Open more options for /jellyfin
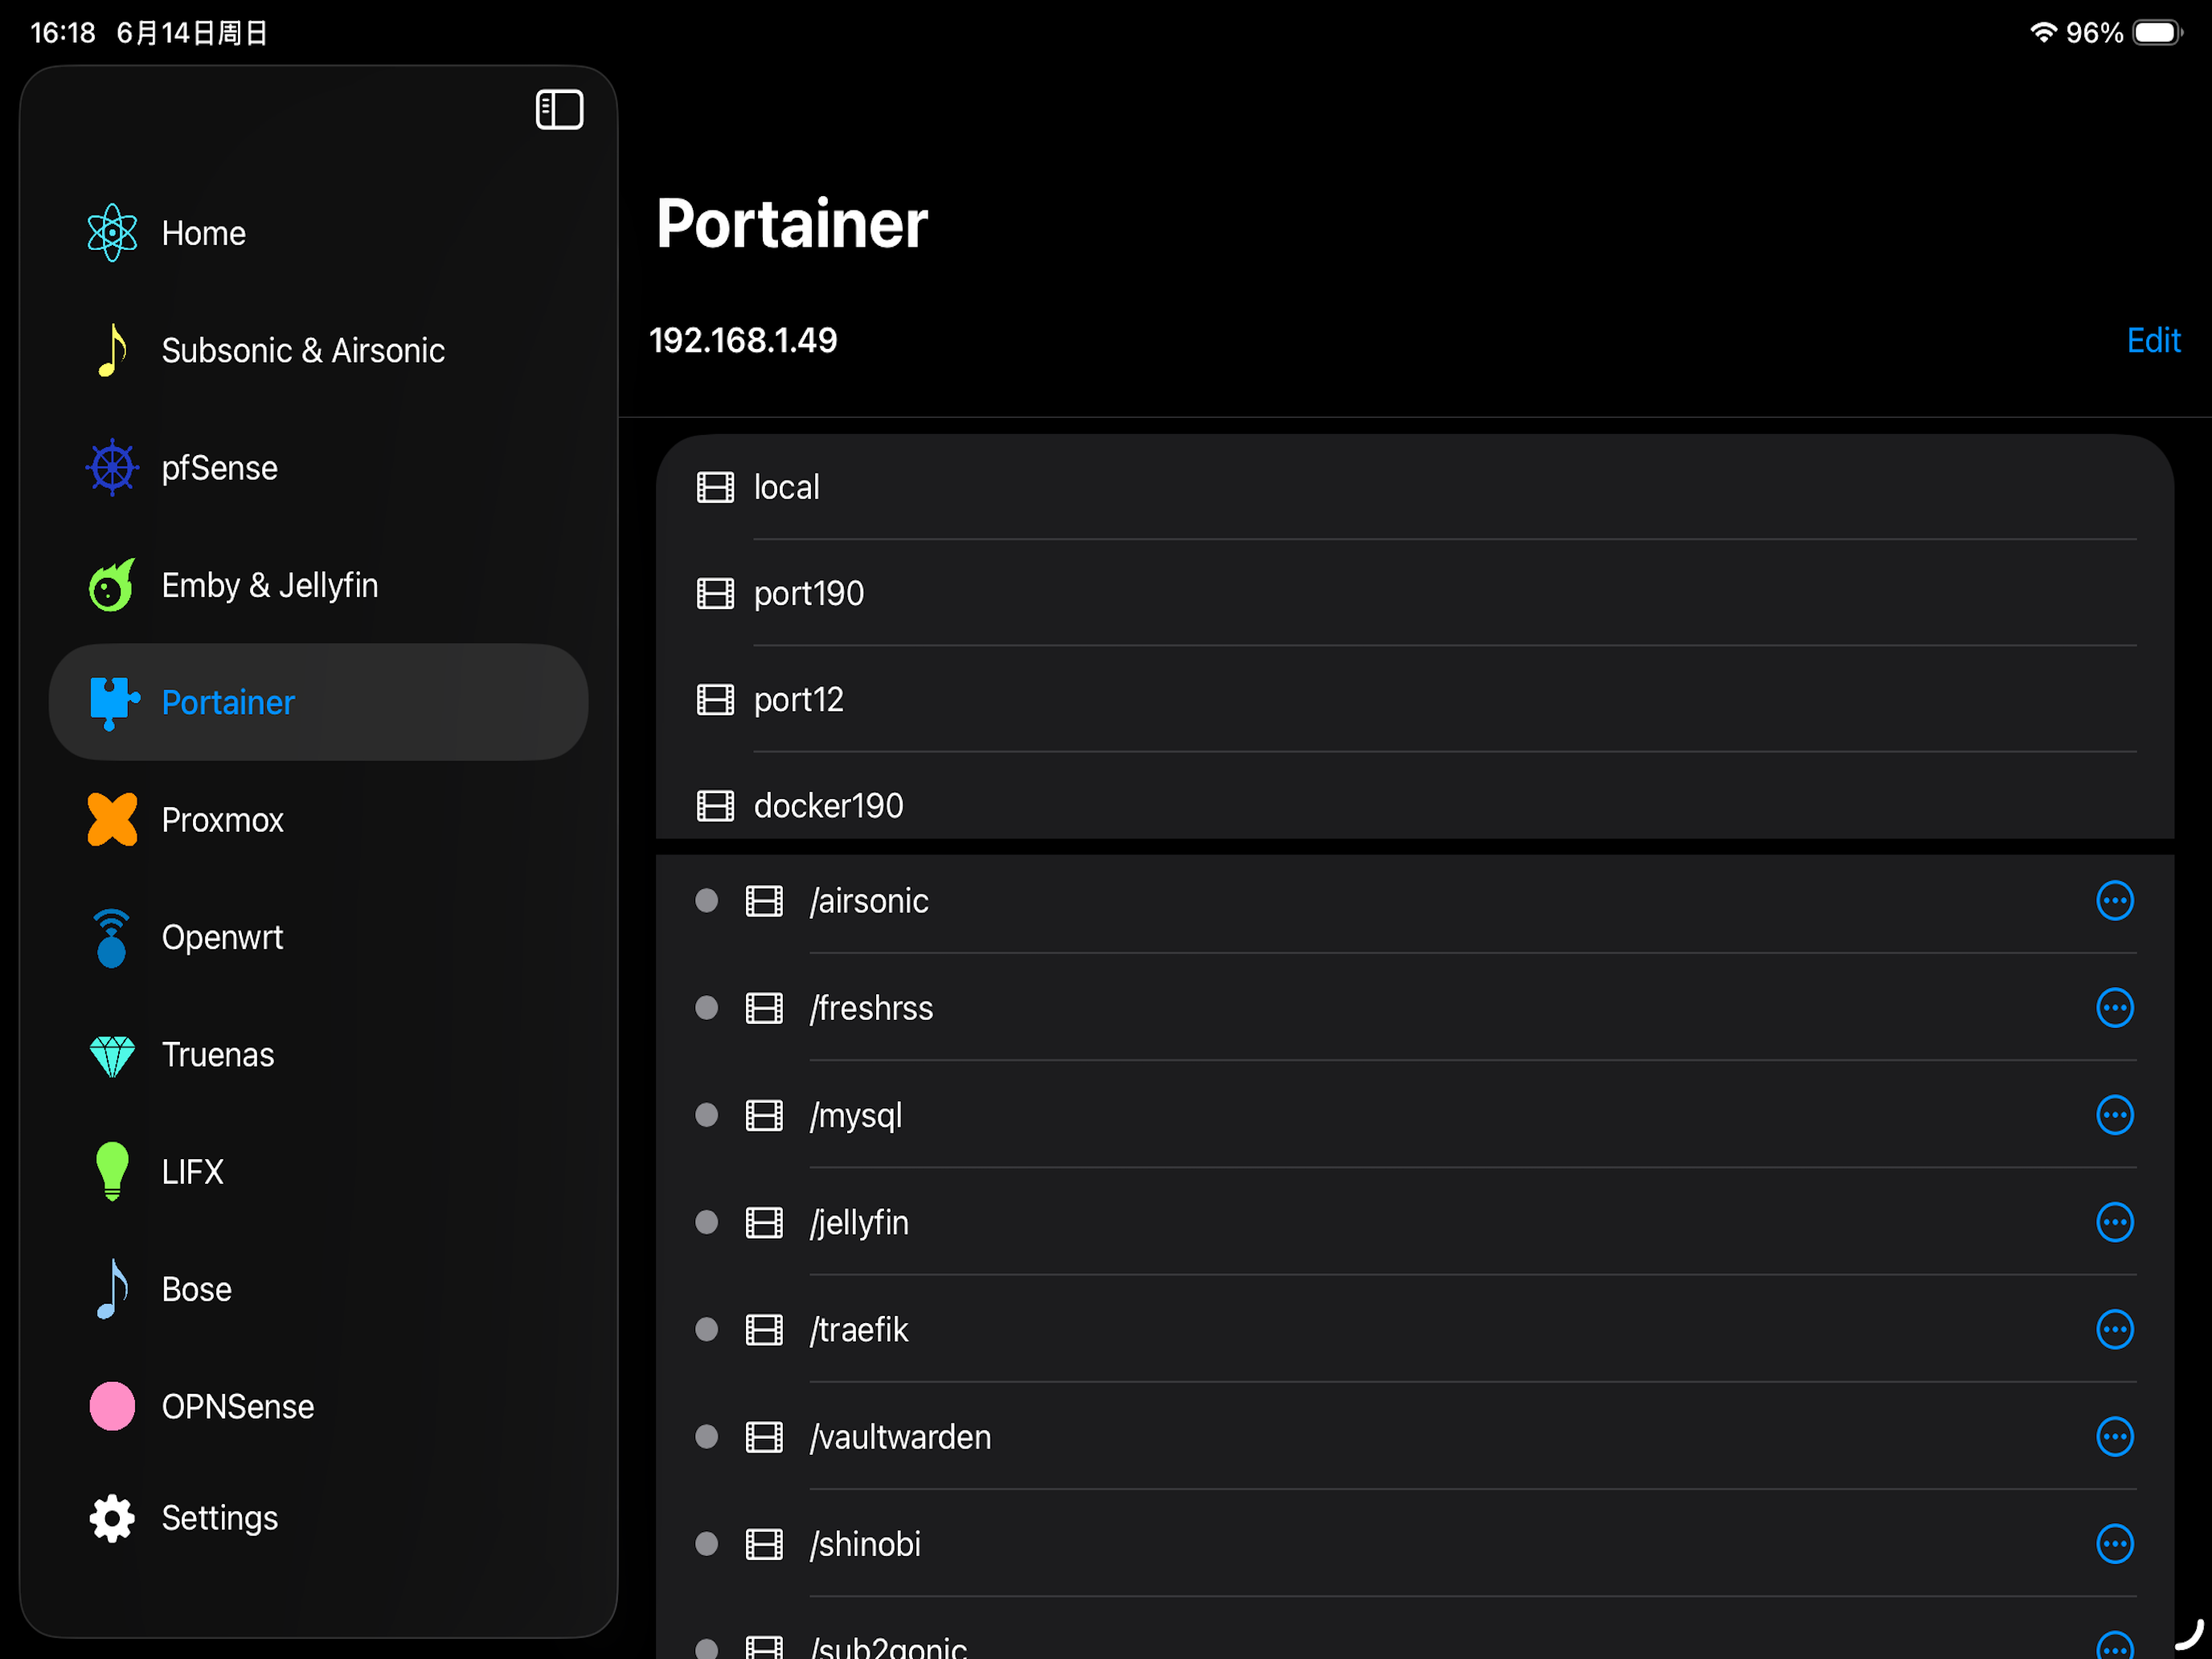The image size is (2212, 1659). coord(2114,1222)
